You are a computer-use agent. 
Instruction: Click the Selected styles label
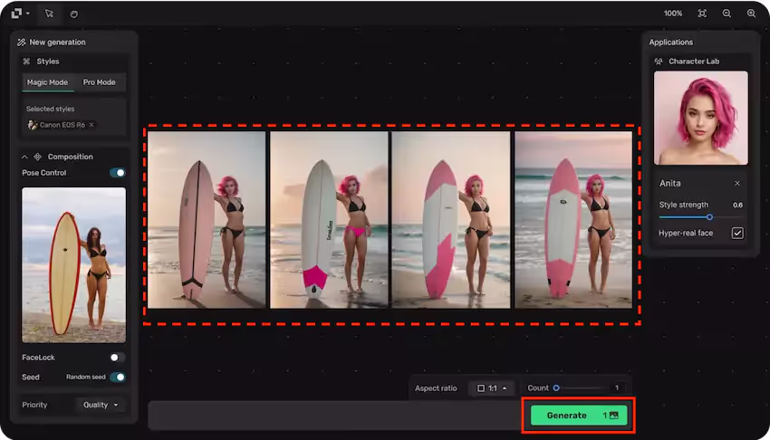point(50,109)
